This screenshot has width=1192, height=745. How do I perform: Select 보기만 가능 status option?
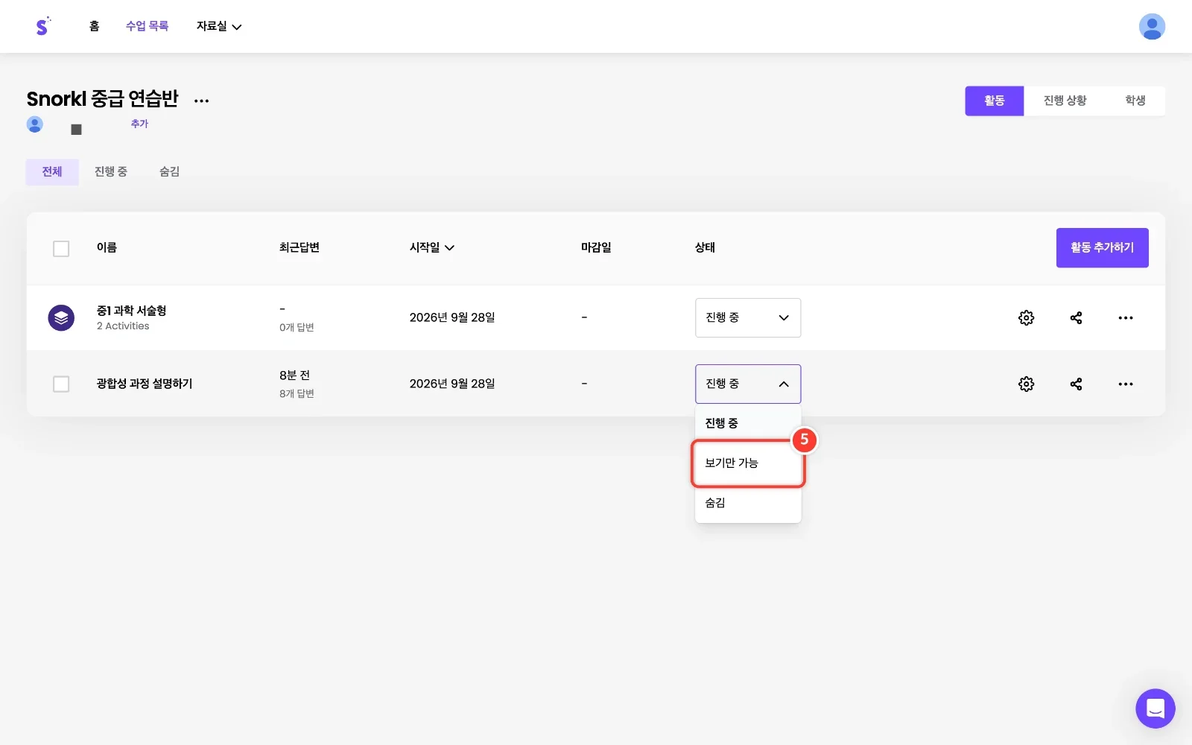(748, 463)
